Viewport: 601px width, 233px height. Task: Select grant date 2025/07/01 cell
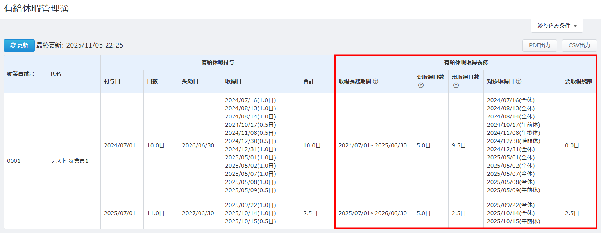120,213
